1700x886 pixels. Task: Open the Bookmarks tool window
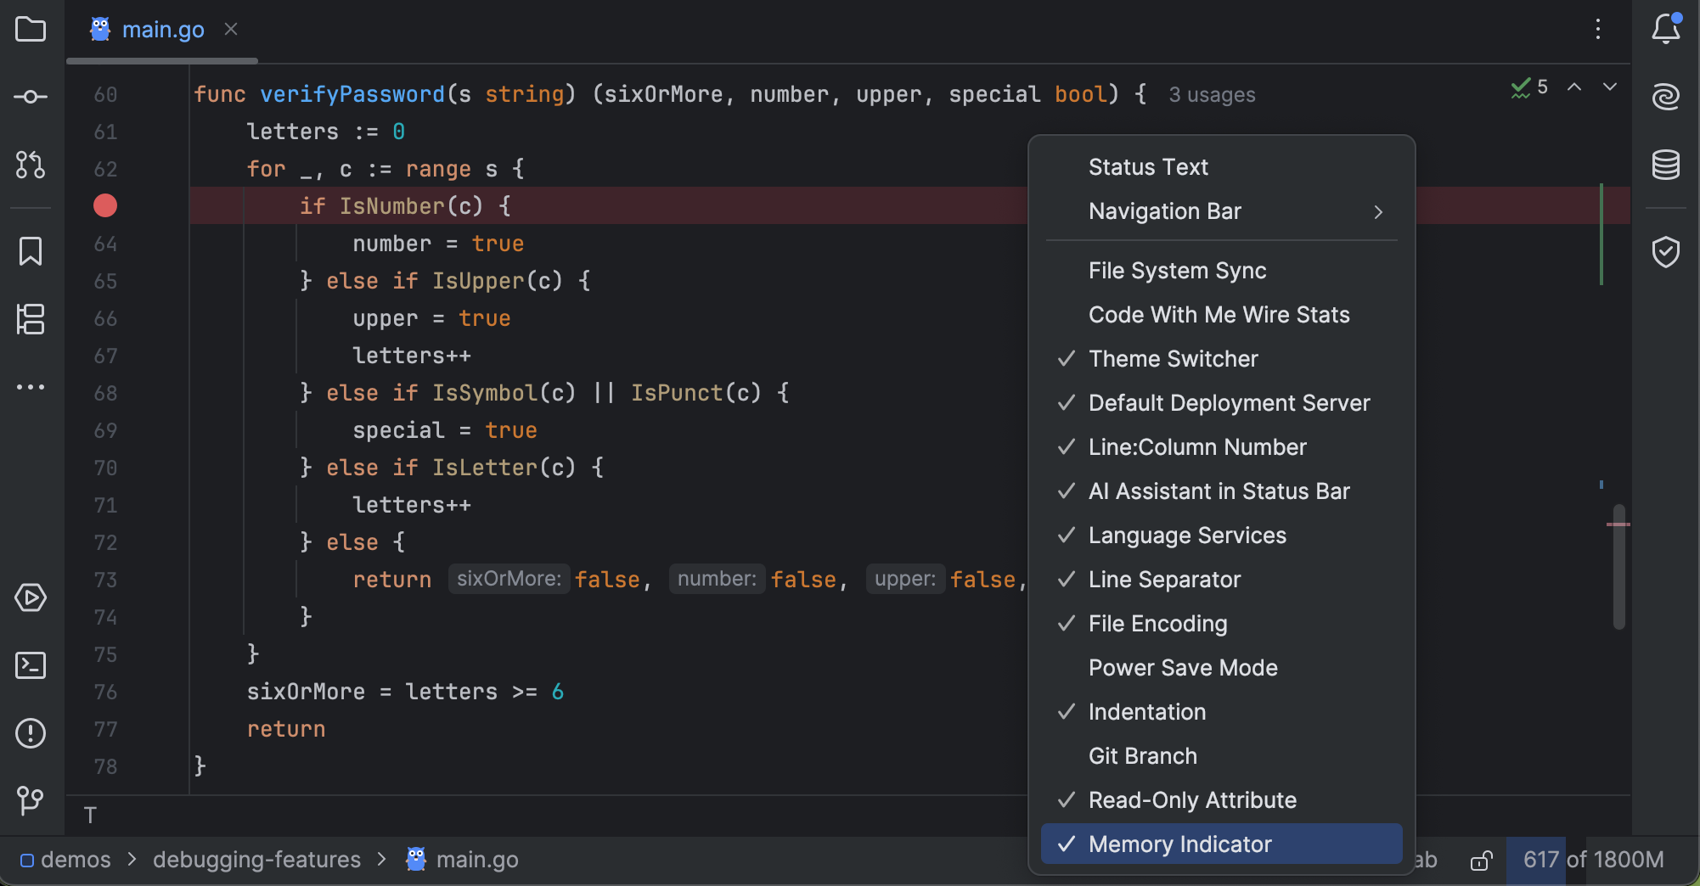(x=31, y=251)
